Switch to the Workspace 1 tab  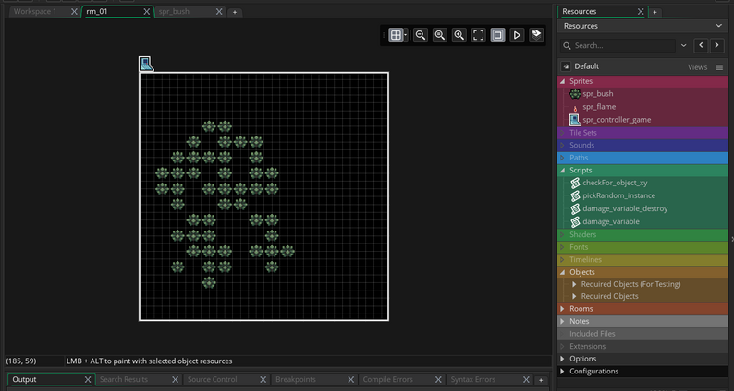click(x=35, y=12)
